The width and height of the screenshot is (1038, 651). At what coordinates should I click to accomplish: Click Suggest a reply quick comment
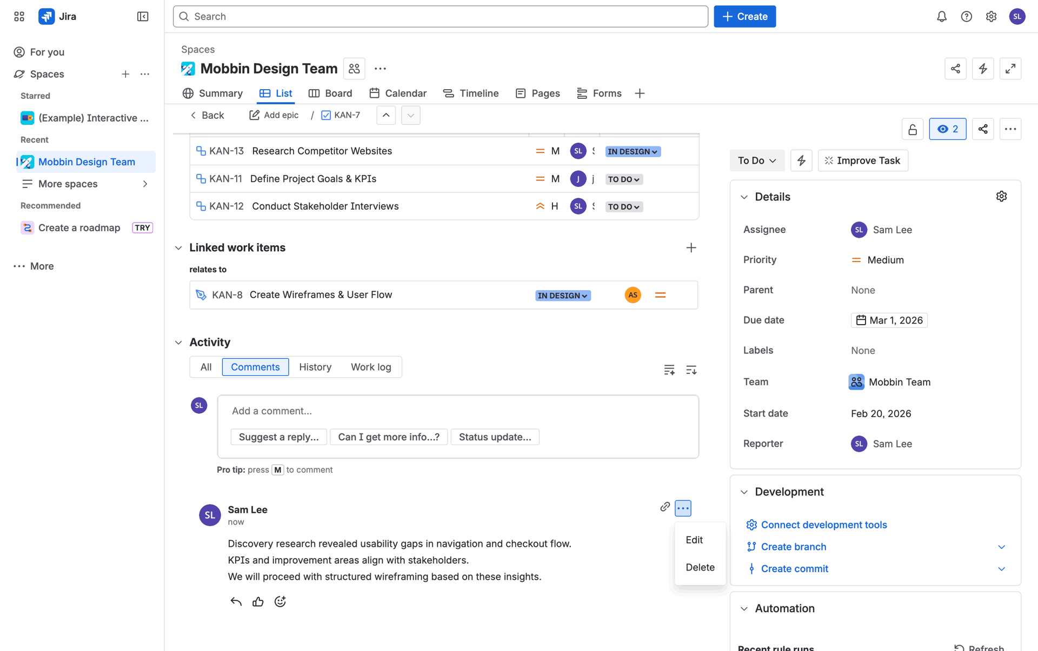point(278,437)
